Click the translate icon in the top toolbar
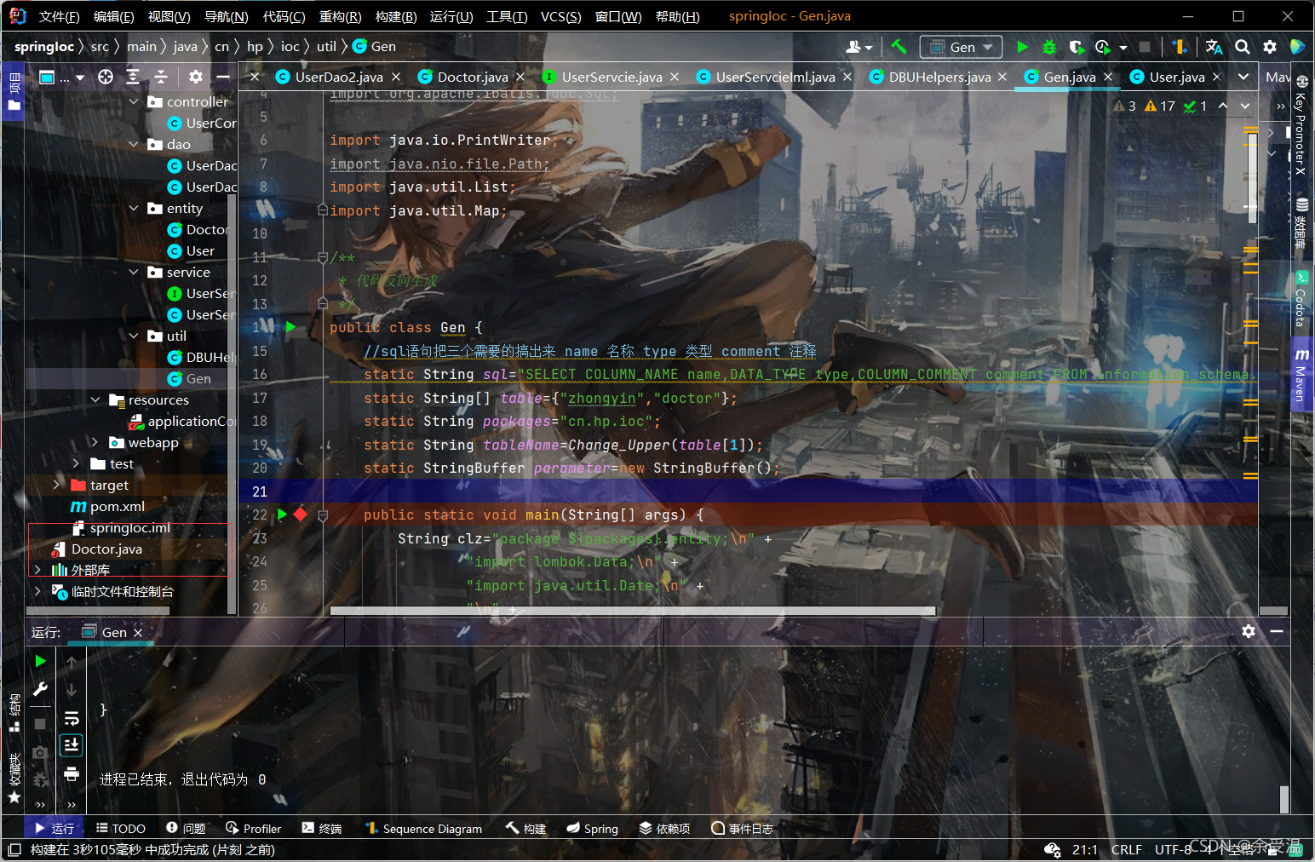1315x862 pixels. [1215, 47]
